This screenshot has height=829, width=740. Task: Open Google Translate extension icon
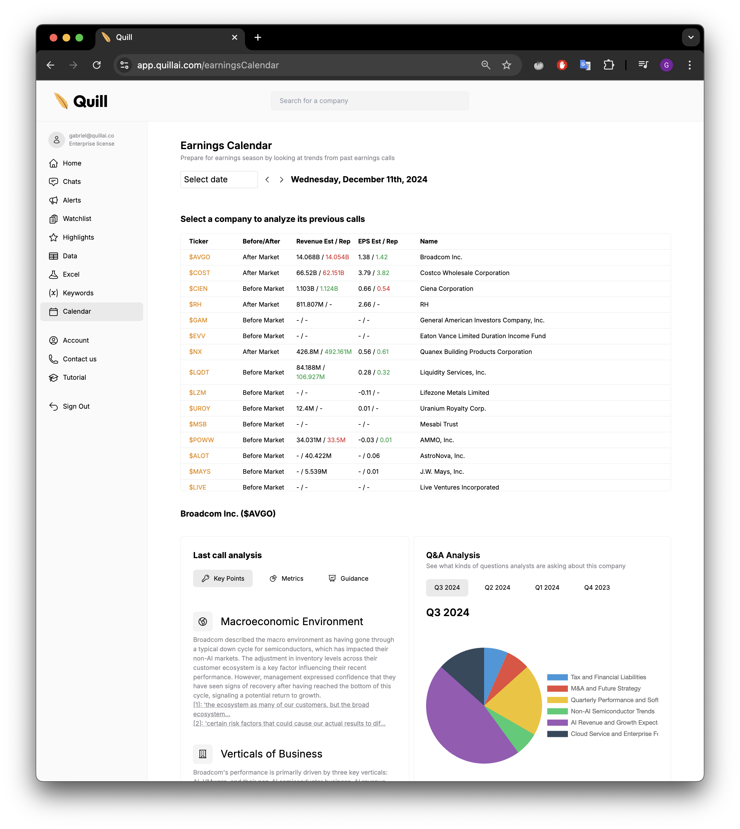585,65
